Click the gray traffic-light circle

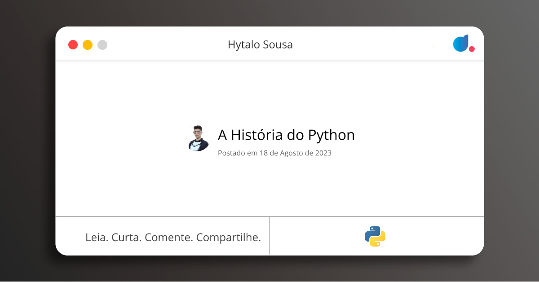click(x=102, y=44)
